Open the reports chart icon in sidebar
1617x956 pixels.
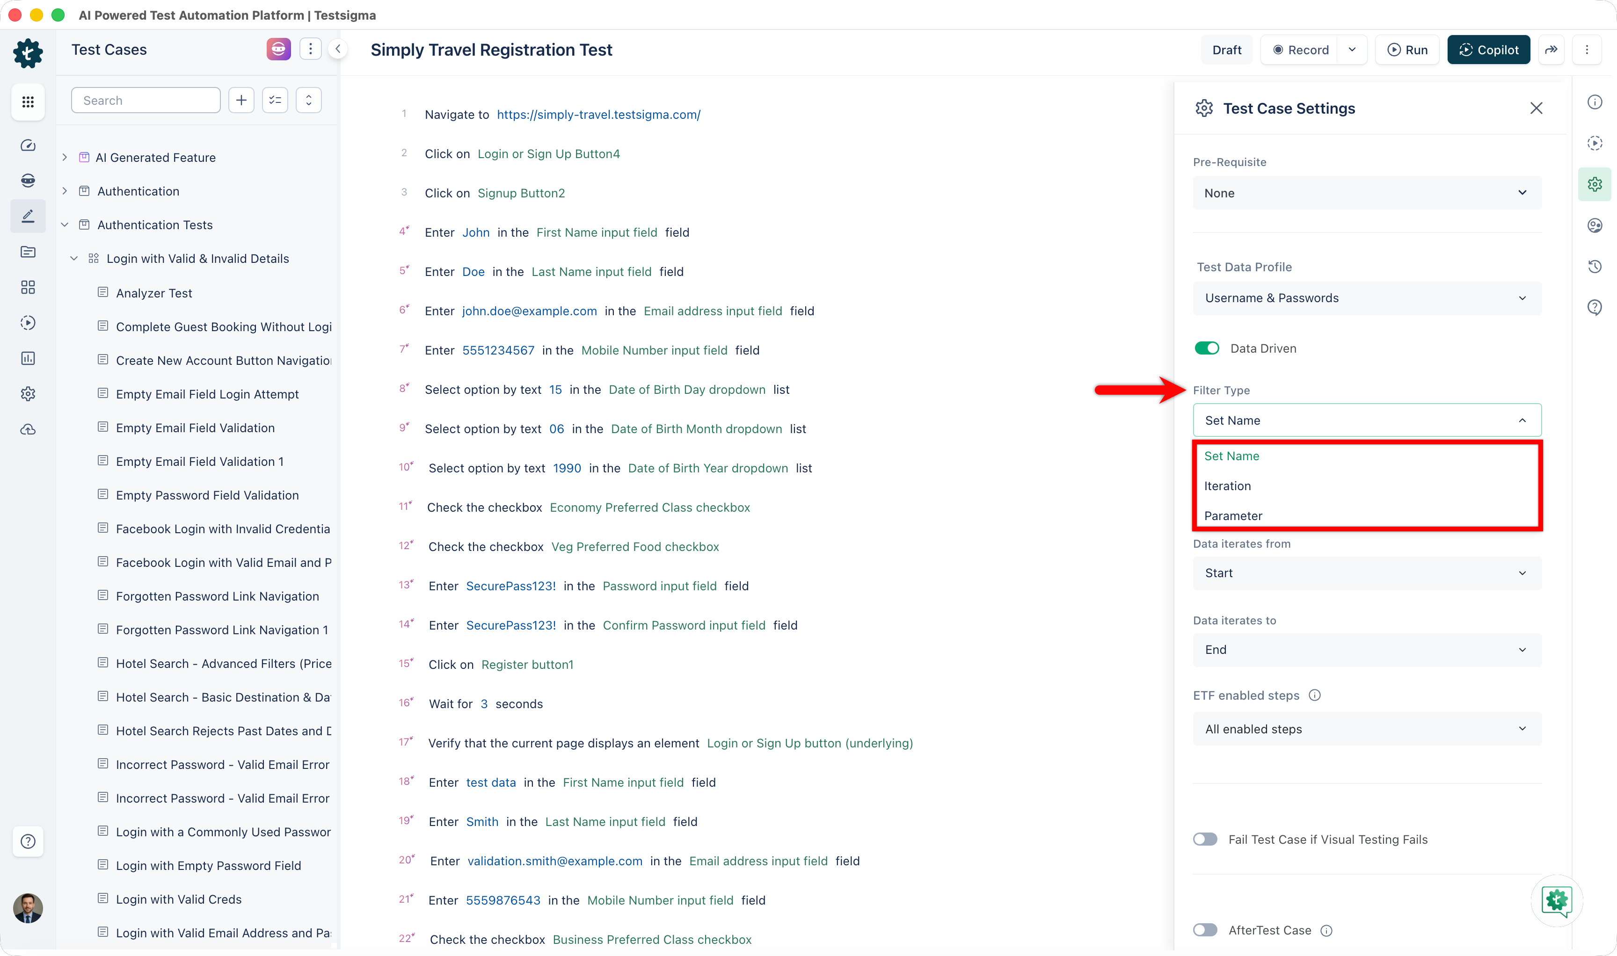[28, 358]
